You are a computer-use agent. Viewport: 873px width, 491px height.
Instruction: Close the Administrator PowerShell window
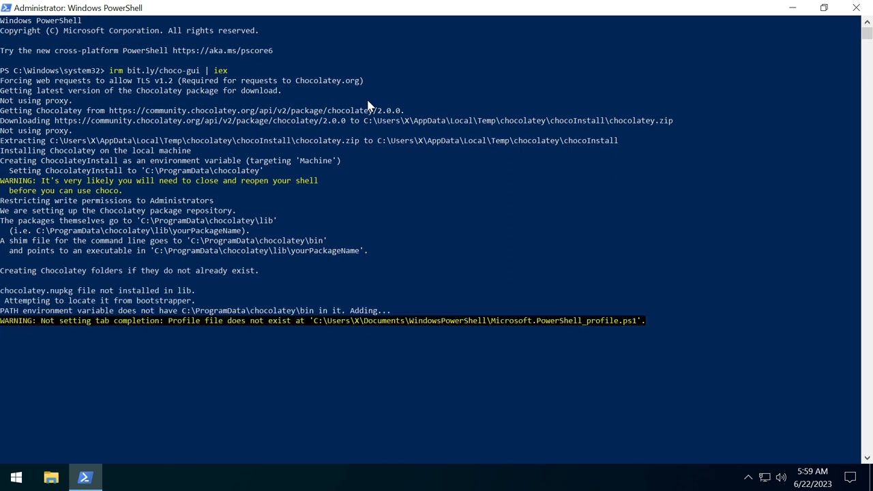pyautogui.click(x=856, y=8)
